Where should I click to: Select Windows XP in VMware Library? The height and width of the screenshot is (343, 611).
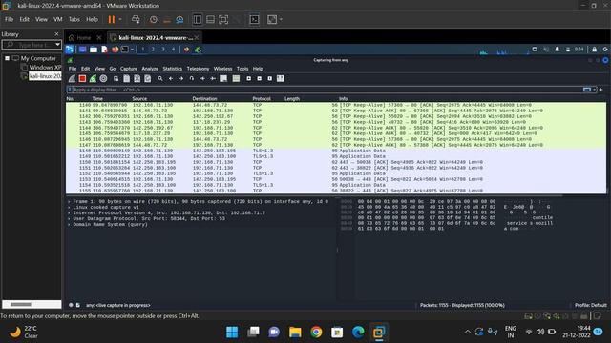click(45, 68)
